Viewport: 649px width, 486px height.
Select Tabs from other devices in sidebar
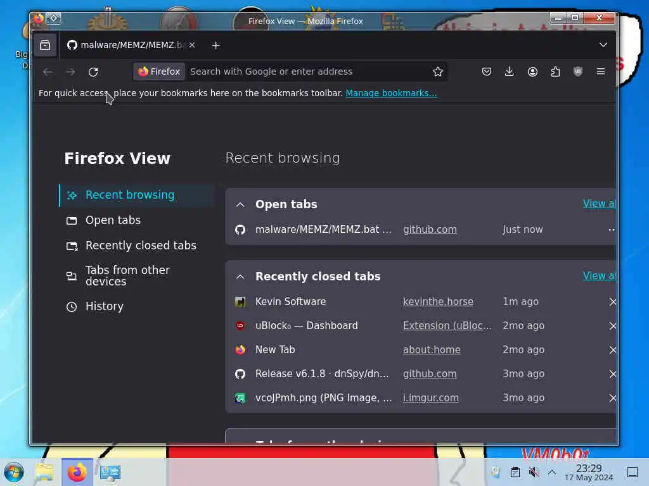click(x=137, y=276)
